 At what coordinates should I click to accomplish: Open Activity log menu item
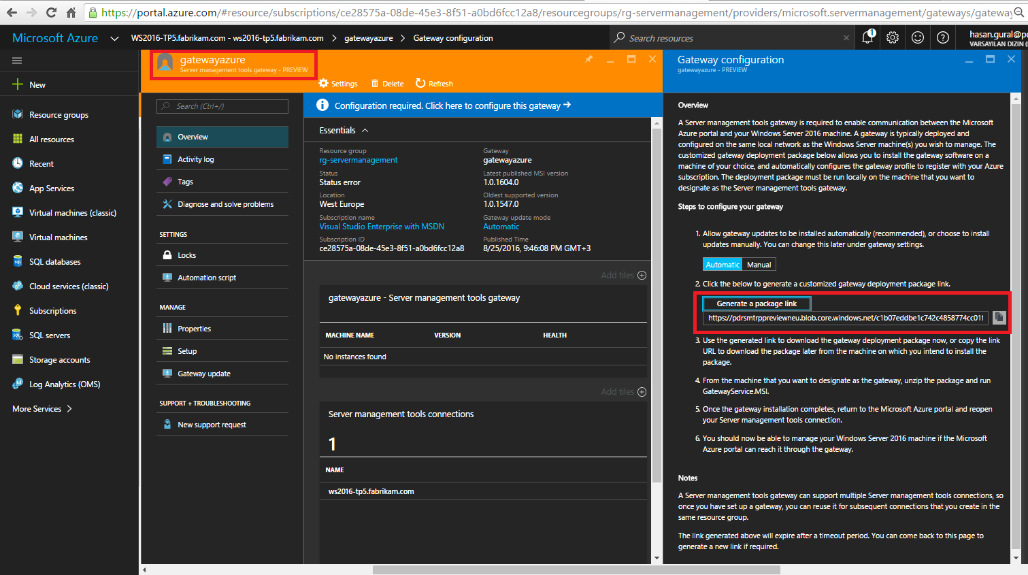222,159
